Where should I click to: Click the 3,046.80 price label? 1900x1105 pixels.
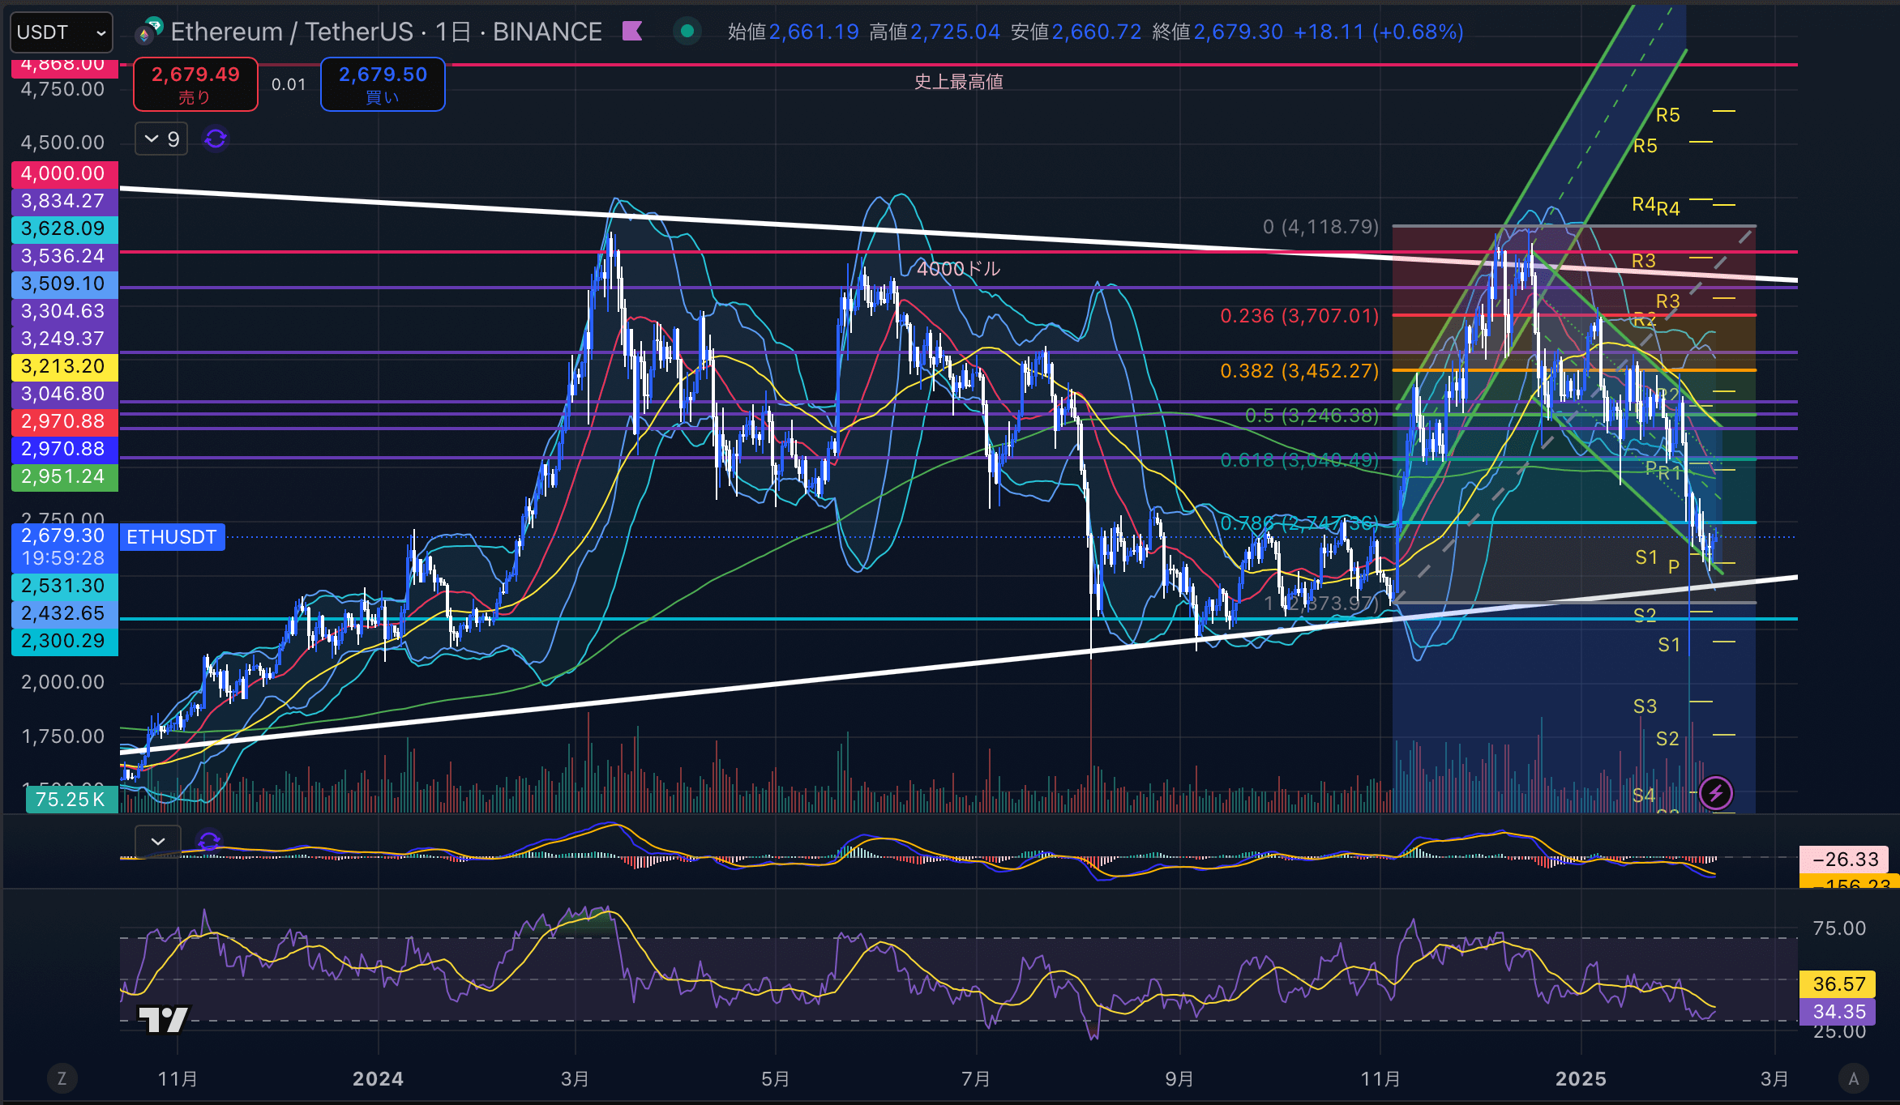pyautogui.click(x=63, y=394)
